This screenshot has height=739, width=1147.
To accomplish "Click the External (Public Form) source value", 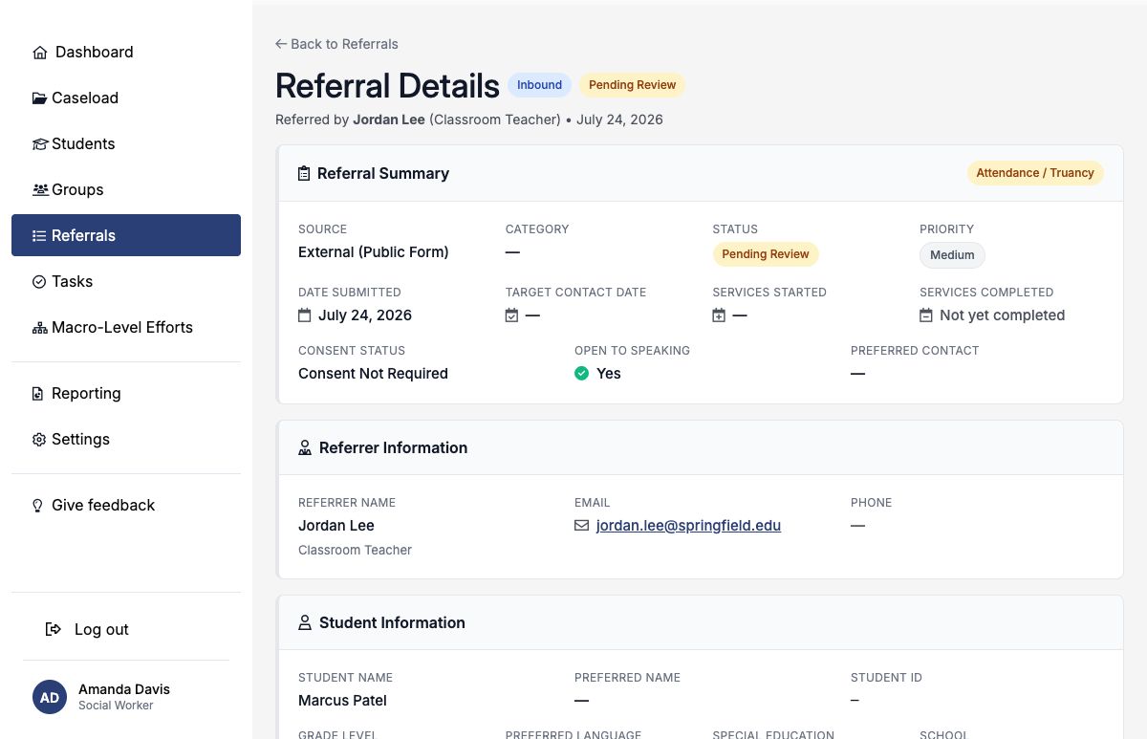I will (x=374, y=252).
